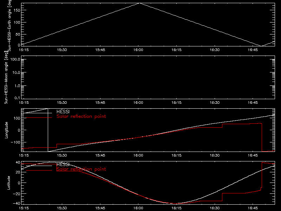The height and width of the screenshot is (211, 281).
Task: Click the -100 tick on the Longitude axis
Action: click(x=15, y=142)
